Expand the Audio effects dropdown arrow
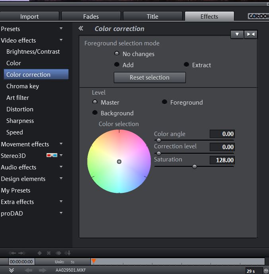Screen dimensions: 269x274 (x=61, y=167)
